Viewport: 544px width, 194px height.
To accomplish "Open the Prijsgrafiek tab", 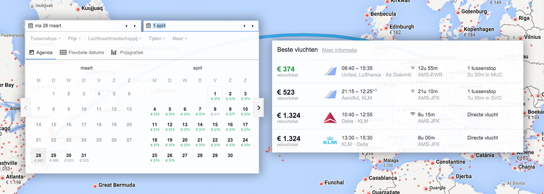I will click(127, 53).
